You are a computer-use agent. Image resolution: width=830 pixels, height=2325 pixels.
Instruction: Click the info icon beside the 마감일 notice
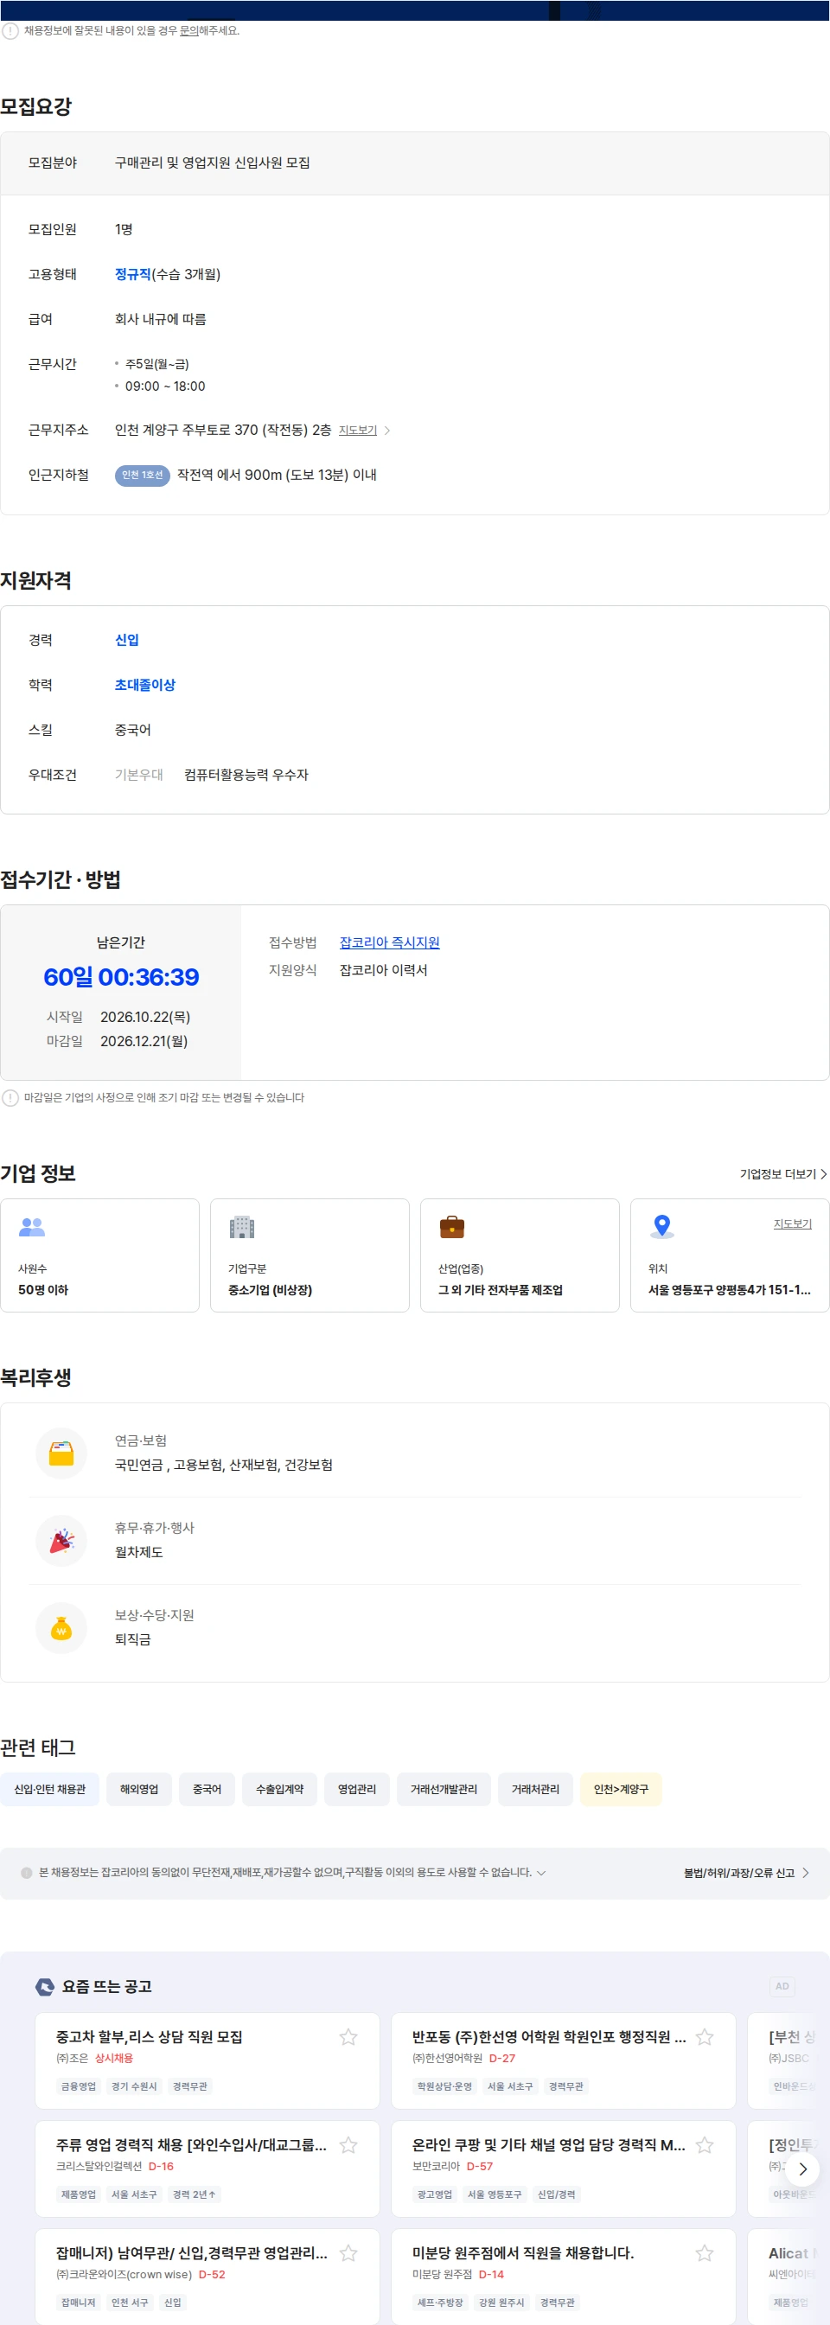click(x=10, y=1099)
